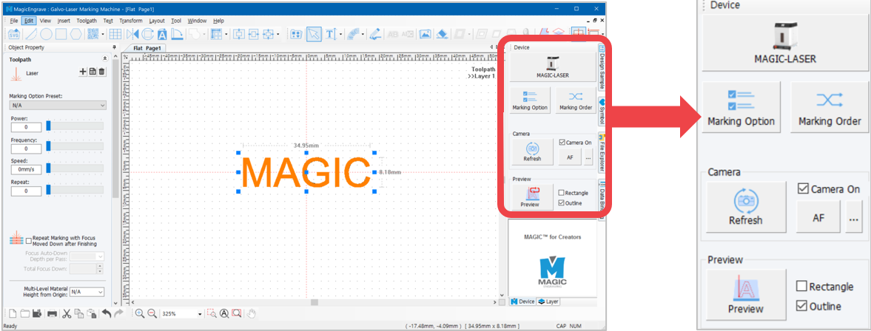Select the Text tool T icon
Image resolution: width=871 pixels, height=331 pixels.
coord(330,34)
